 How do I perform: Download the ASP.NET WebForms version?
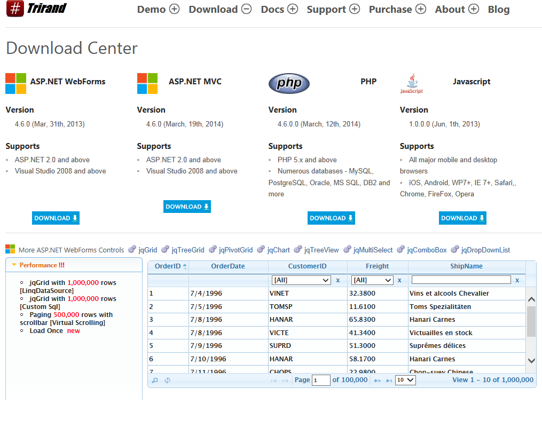[56, 218]
